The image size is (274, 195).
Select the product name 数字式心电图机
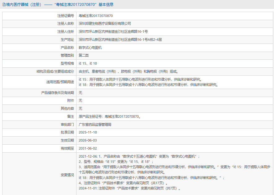(x=90, y=48)
